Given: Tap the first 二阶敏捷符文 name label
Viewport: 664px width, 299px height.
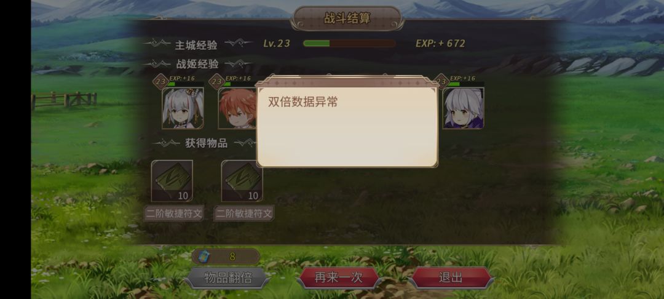Looking at the screenshot, I should click(173, 213).
